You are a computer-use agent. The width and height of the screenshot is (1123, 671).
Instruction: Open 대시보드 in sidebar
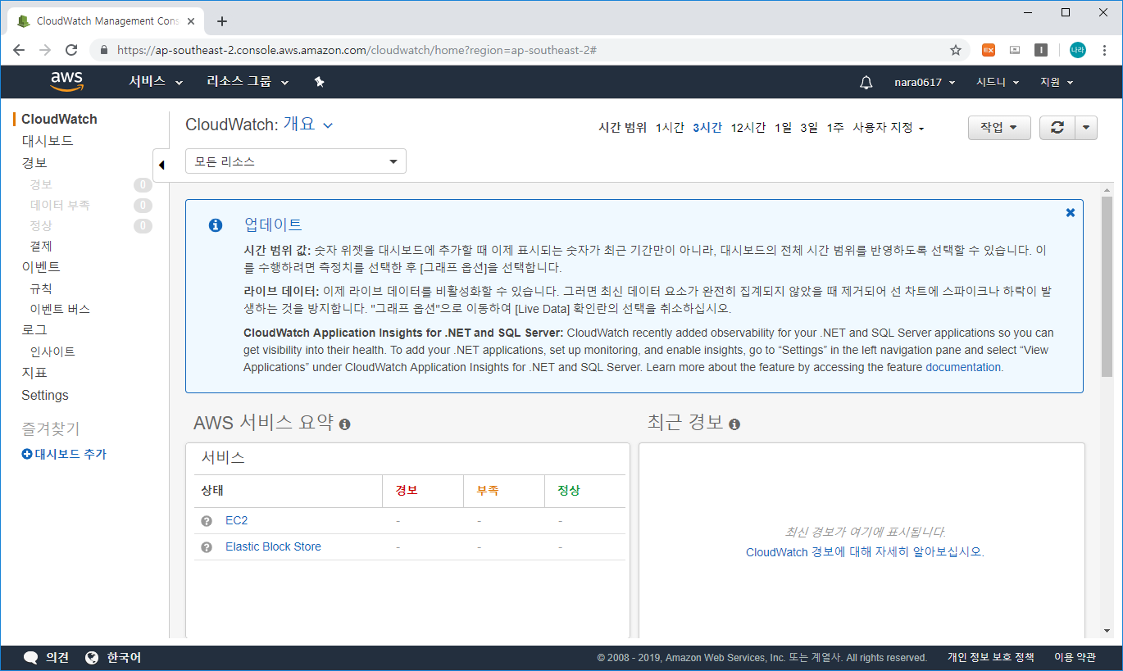click(x=48, y=141)
